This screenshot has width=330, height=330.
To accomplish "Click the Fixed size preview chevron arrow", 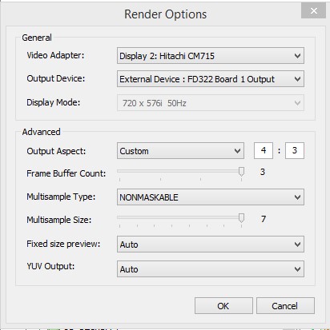I will (297, 245).
